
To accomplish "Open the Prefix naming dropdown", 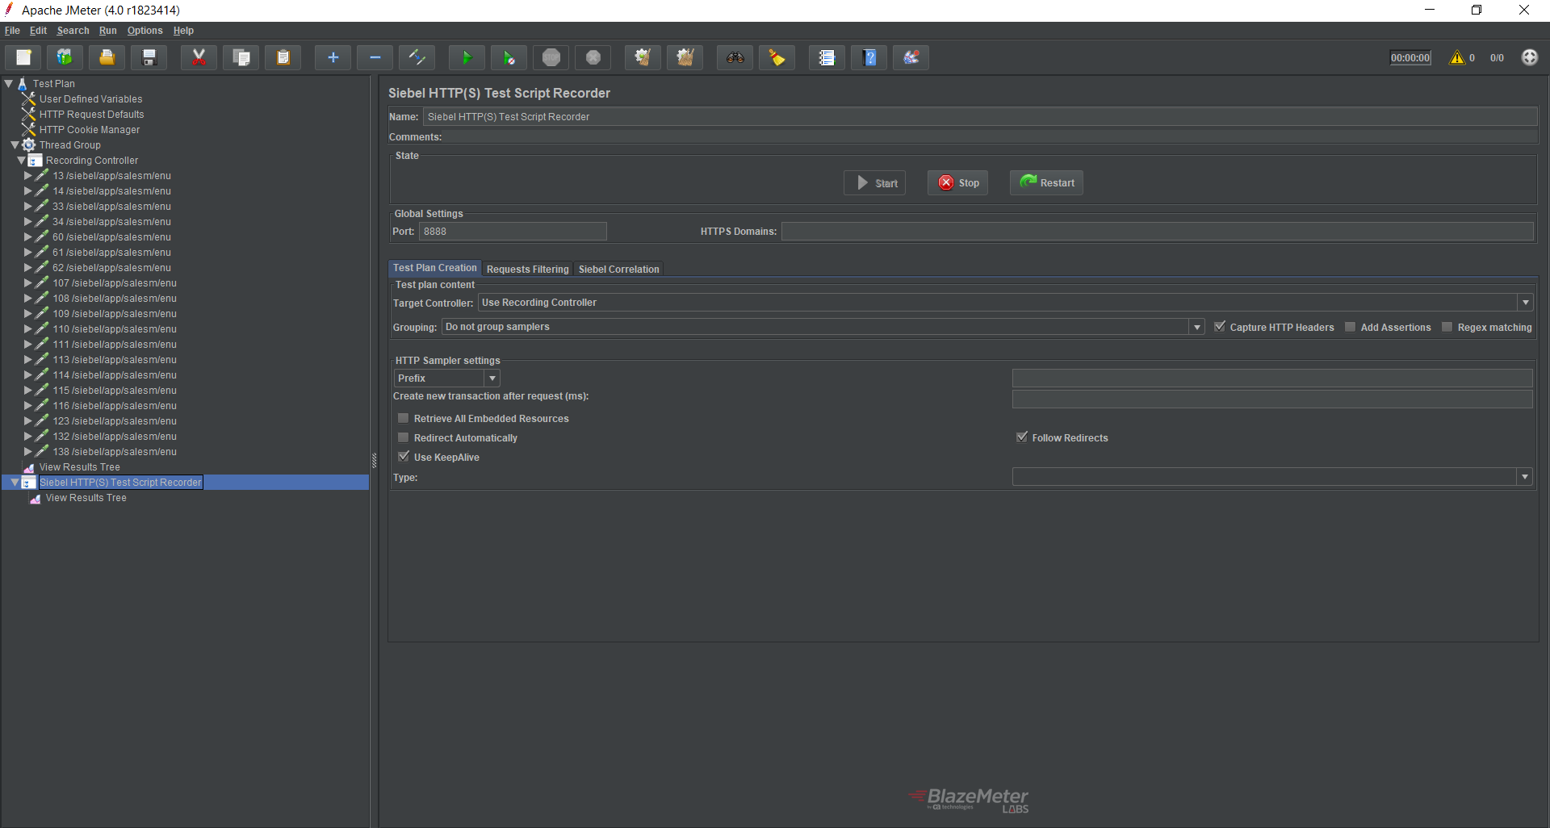I will pyautogui.click(x=492, y=378).
